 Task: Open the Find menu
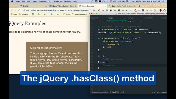(x=50, y=1)
